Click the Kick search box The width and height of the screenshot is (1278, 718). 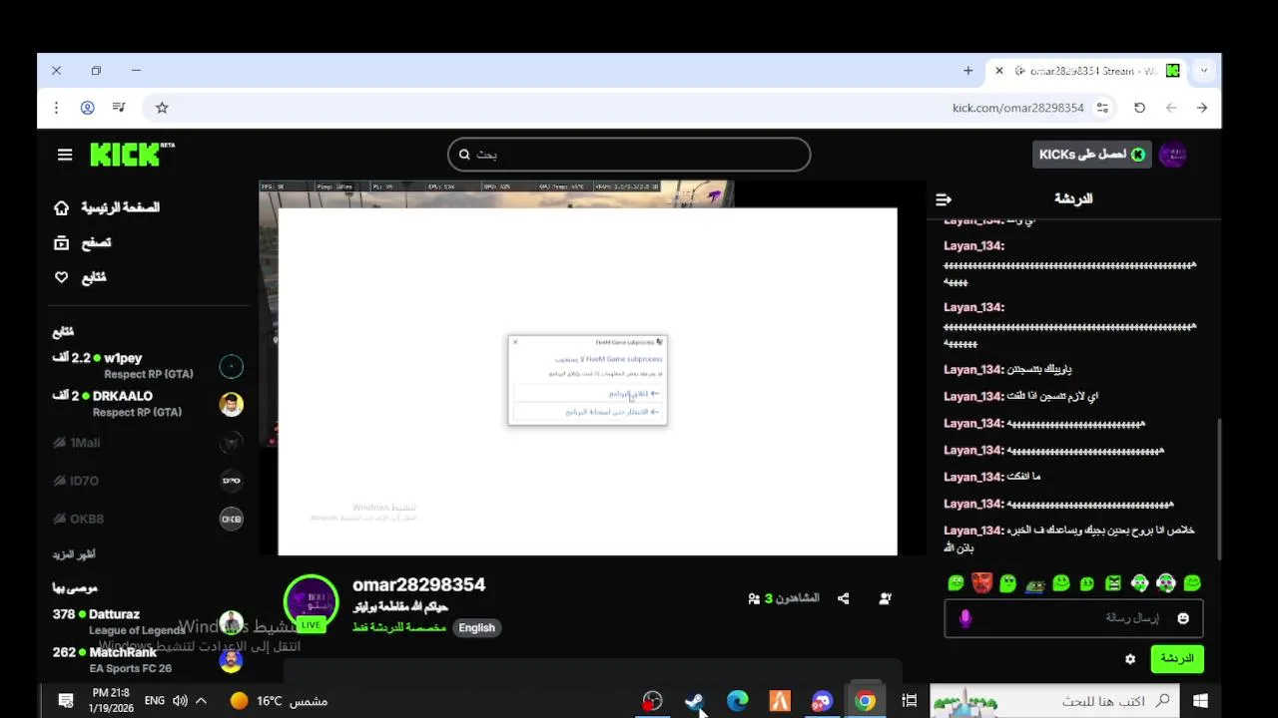pyautogui.click(x=629, y=155)
